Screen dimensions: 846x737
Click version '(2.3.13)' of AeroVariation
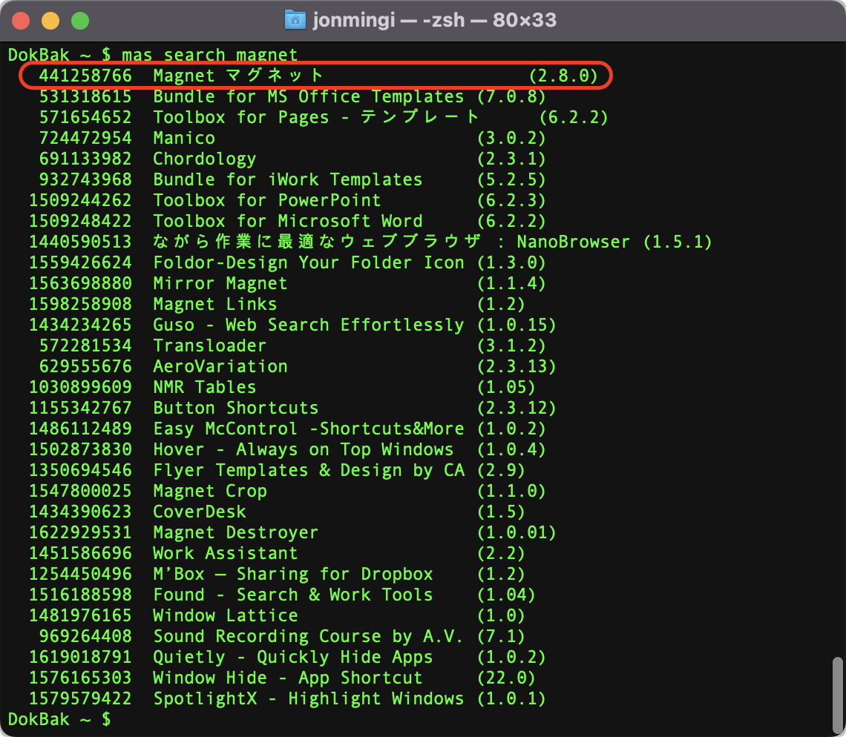point(517,366)
